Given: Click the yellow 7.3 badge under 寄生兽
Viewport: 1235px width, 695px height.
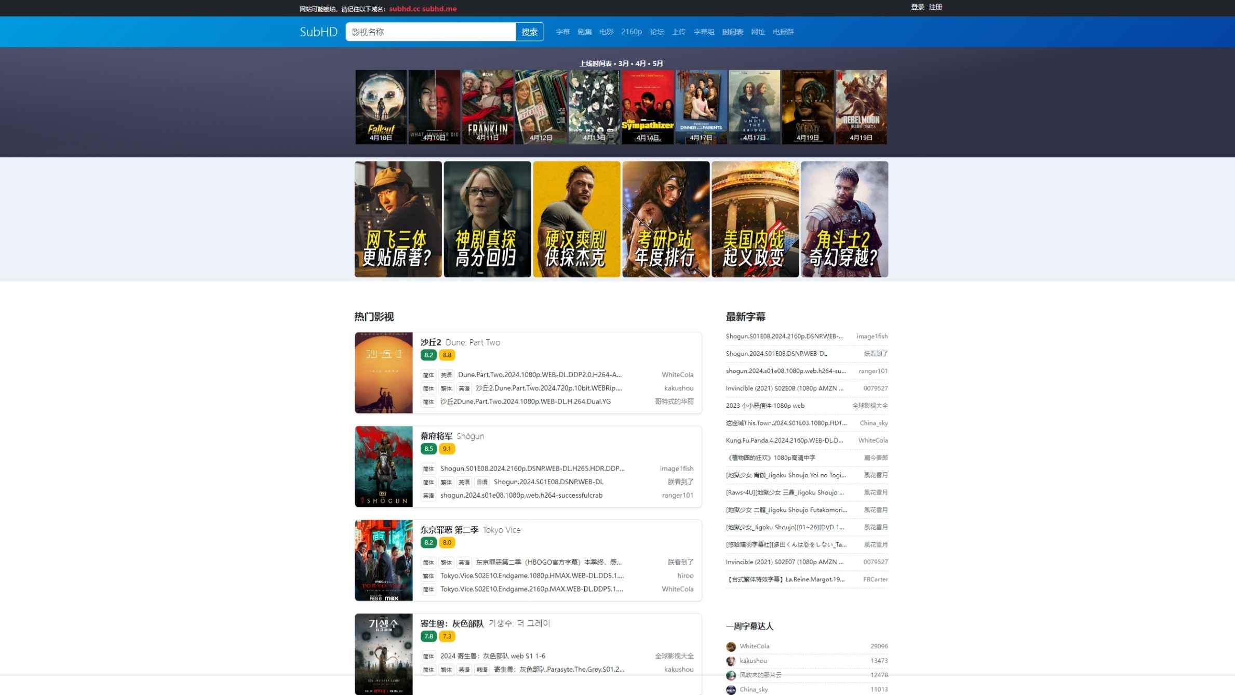Looking at the screenshot, I should tap(447, 636).
